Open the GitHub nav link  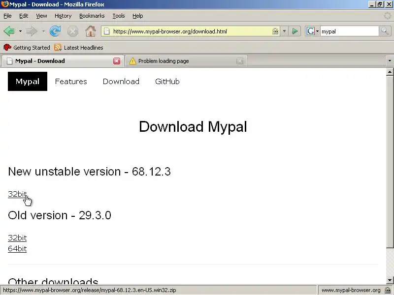coord(167,81)
